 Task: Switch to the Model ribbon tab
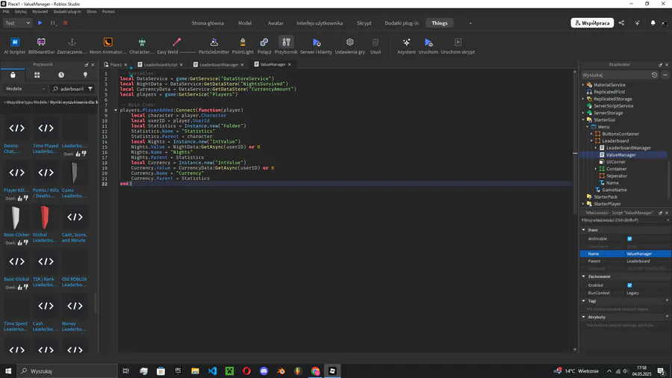(245, 23)
